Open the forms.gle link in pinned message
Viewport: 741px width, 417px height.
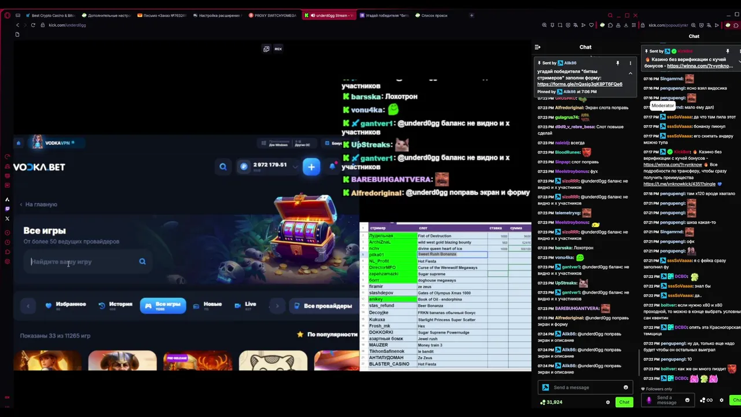pyautogui.click(x=579, y=84)
